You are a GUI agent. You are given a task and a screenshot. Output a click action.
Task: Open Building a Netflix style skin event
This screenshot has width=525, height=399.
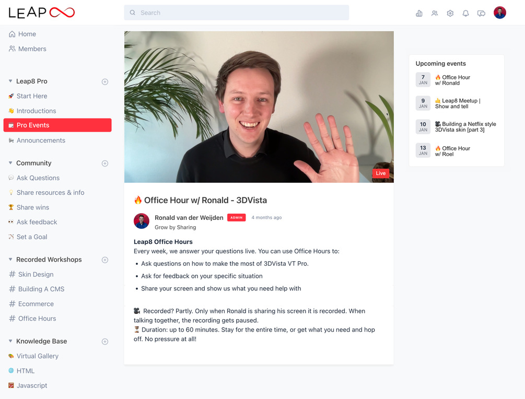click(x=465, y=127)
